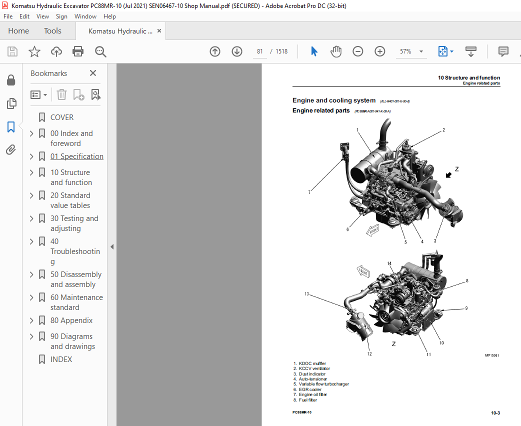Click the add new bookmark icon

point(78,95)
